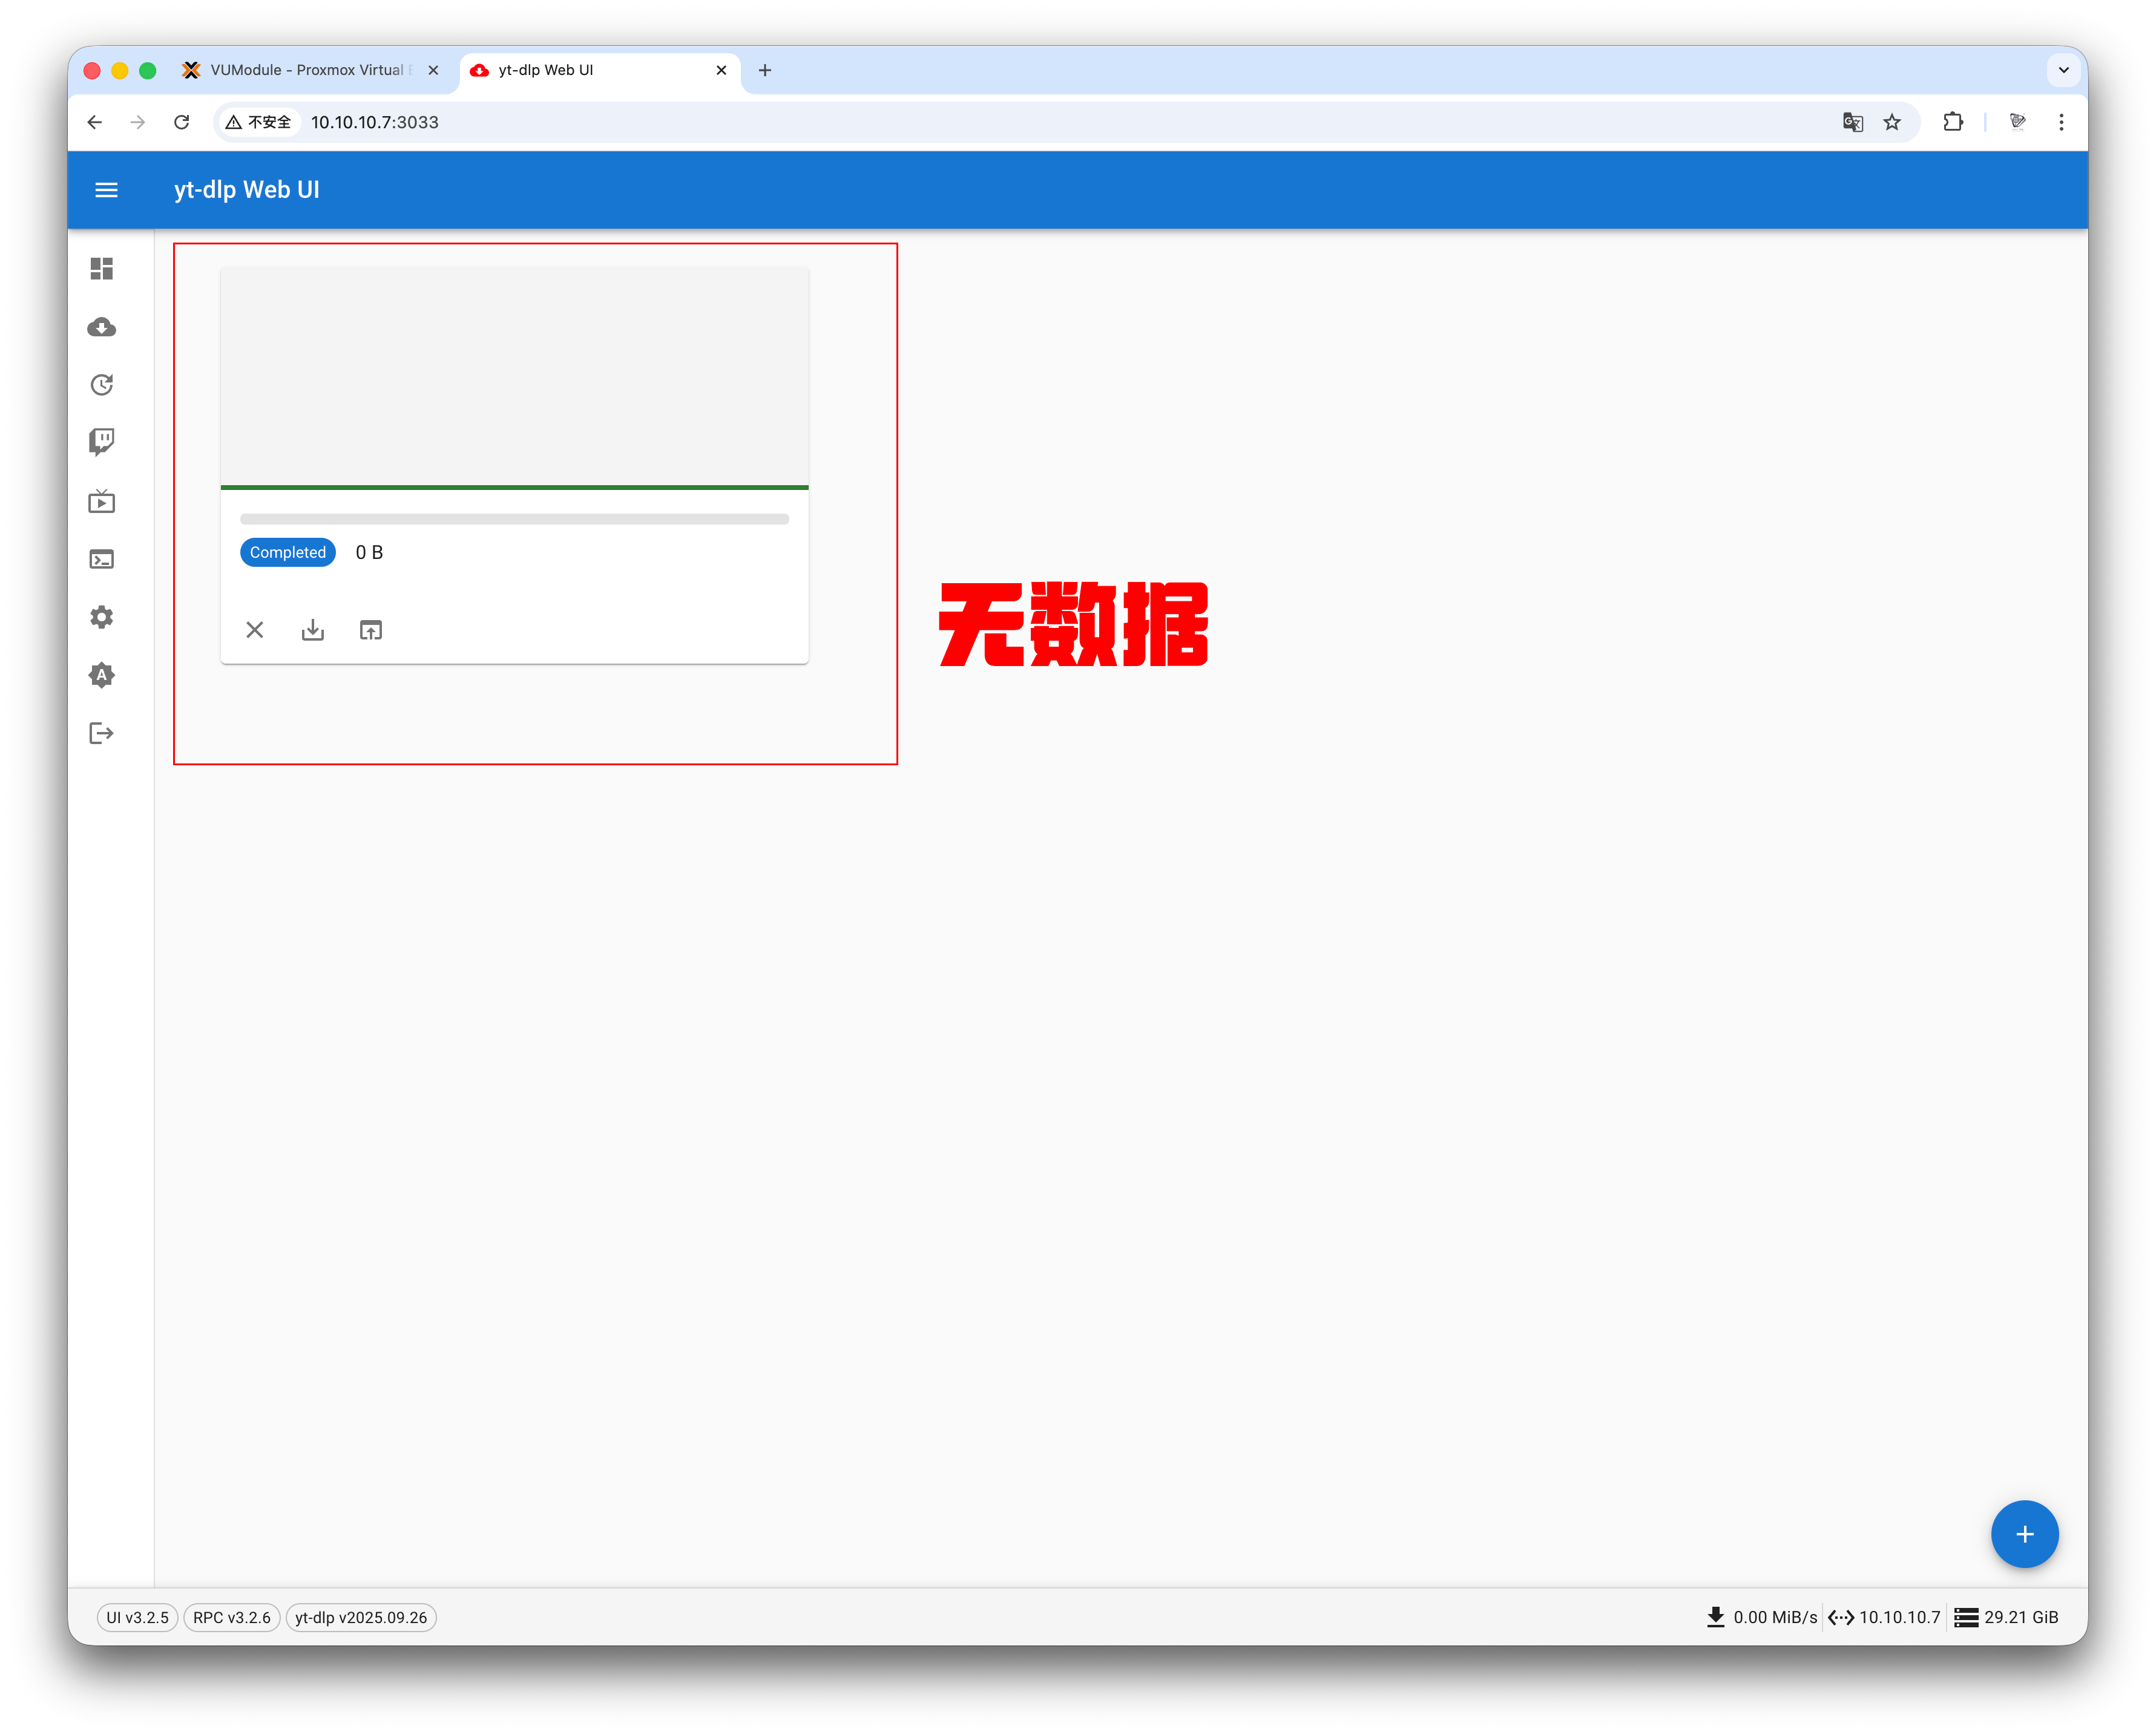This screenshot has width=2156, height=1735.
Task: Open the settings gear icon
Action: (x=102, y=616)
